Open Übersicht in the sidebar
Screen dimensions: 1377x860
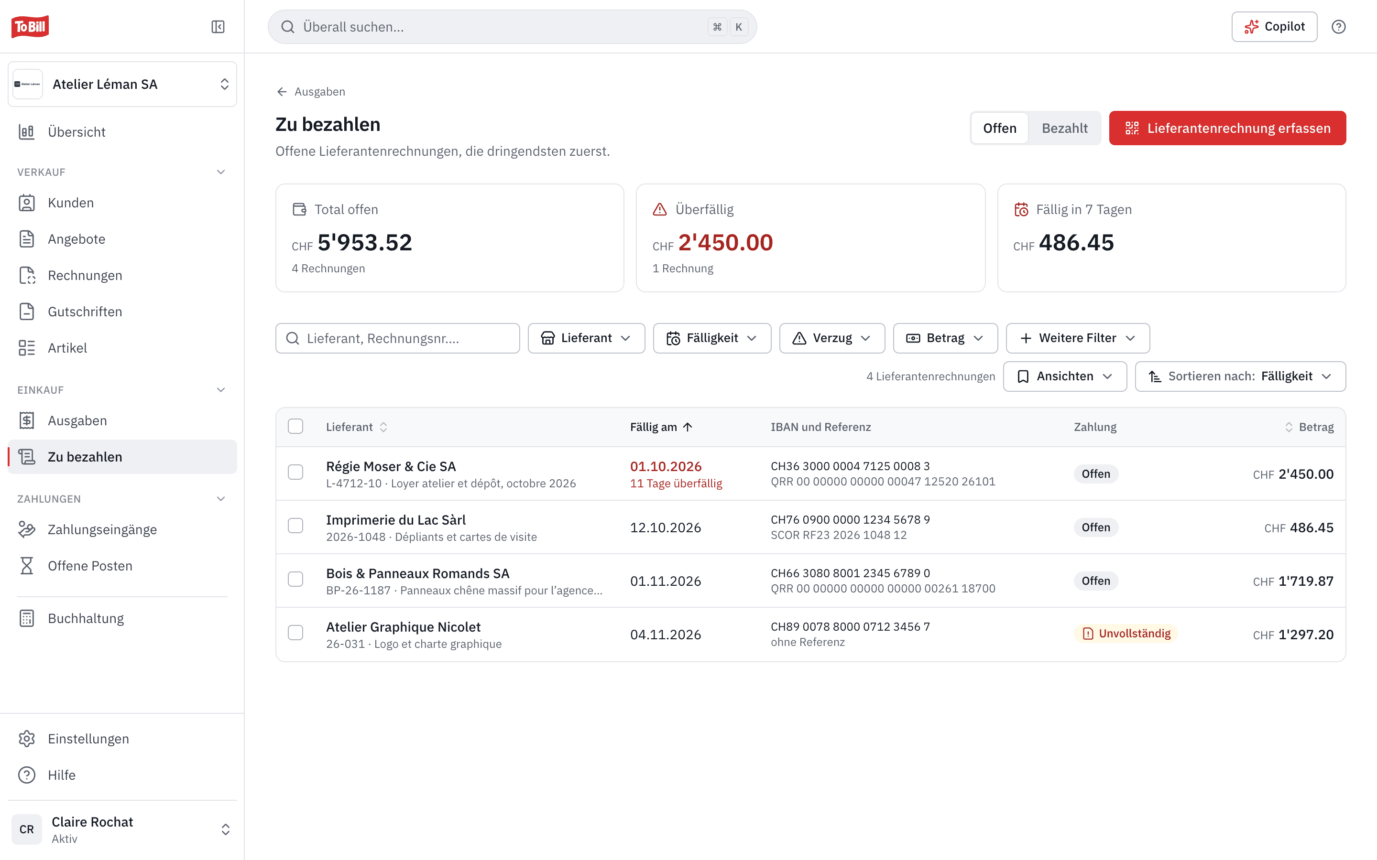122,132
